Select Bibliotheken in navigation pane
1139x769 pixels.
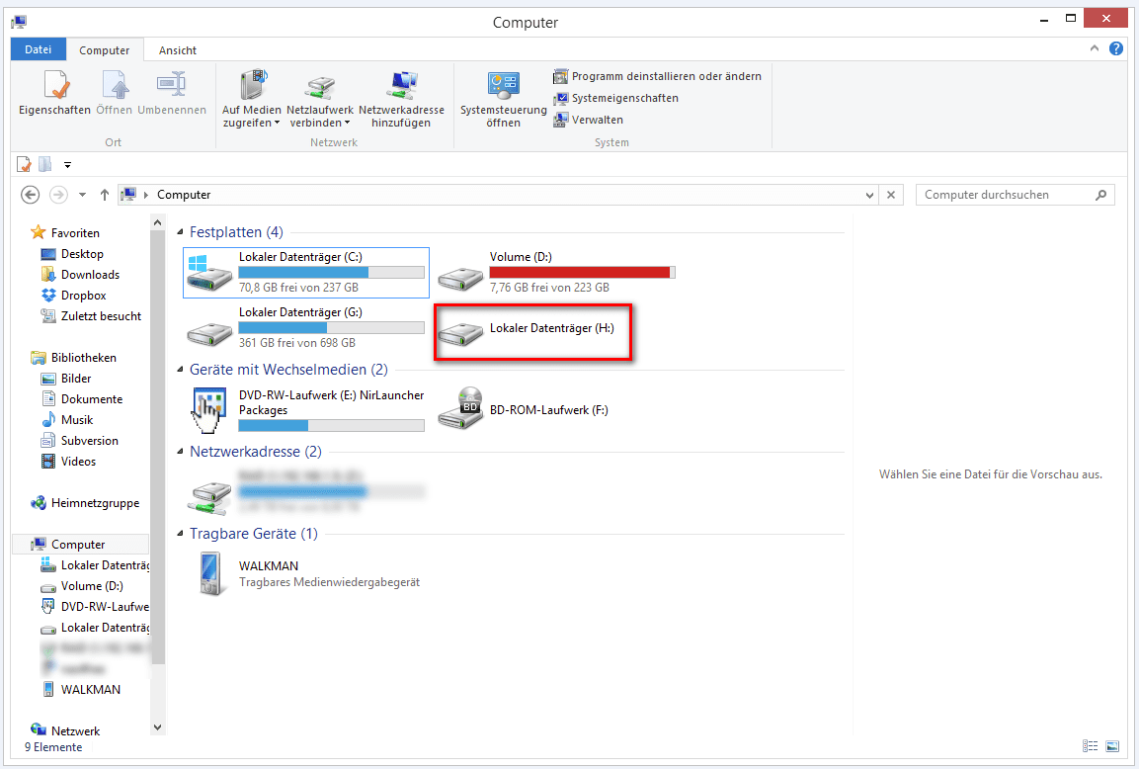[x=73, y=358]
